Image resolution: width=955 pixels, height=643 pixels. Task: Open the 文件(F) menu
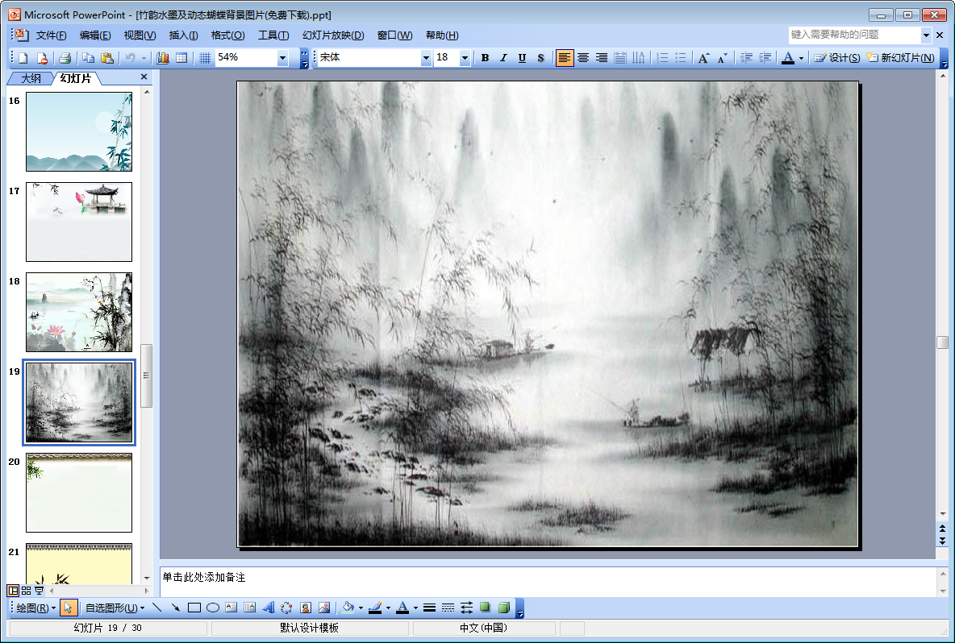[x=51, y=35]
